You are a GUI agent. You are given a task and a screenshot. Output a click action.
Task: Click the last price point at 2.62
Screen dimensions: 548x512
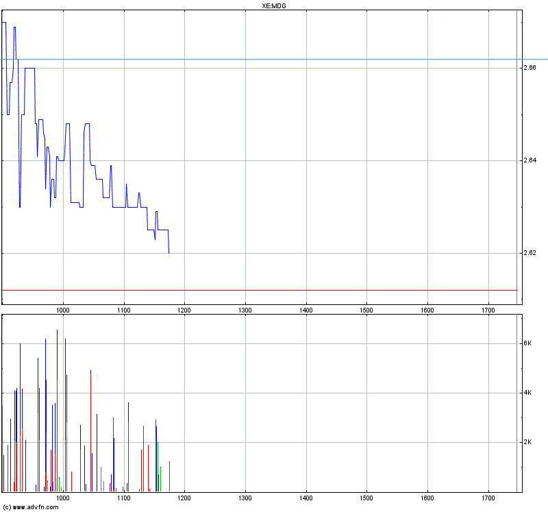click(169, 252)
